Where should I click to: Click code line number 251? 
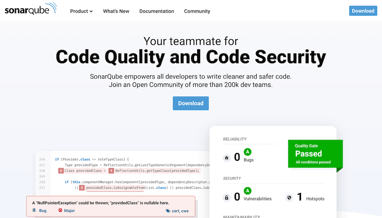point(42,188)
